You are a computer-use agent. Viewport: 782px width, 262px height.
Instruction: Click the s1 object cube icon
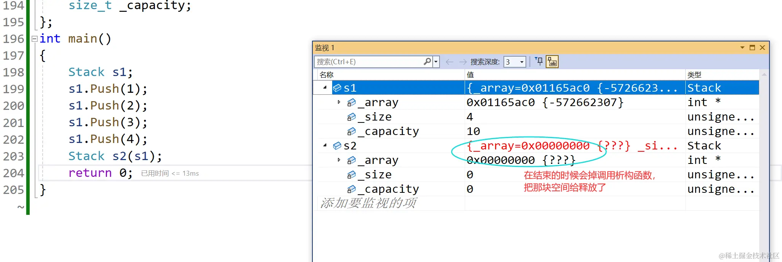[x=337, y=88]
